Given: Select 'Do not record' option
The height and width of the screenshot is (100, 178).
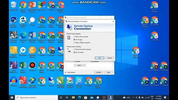Looking at the screenshot, I should (78, 52).
